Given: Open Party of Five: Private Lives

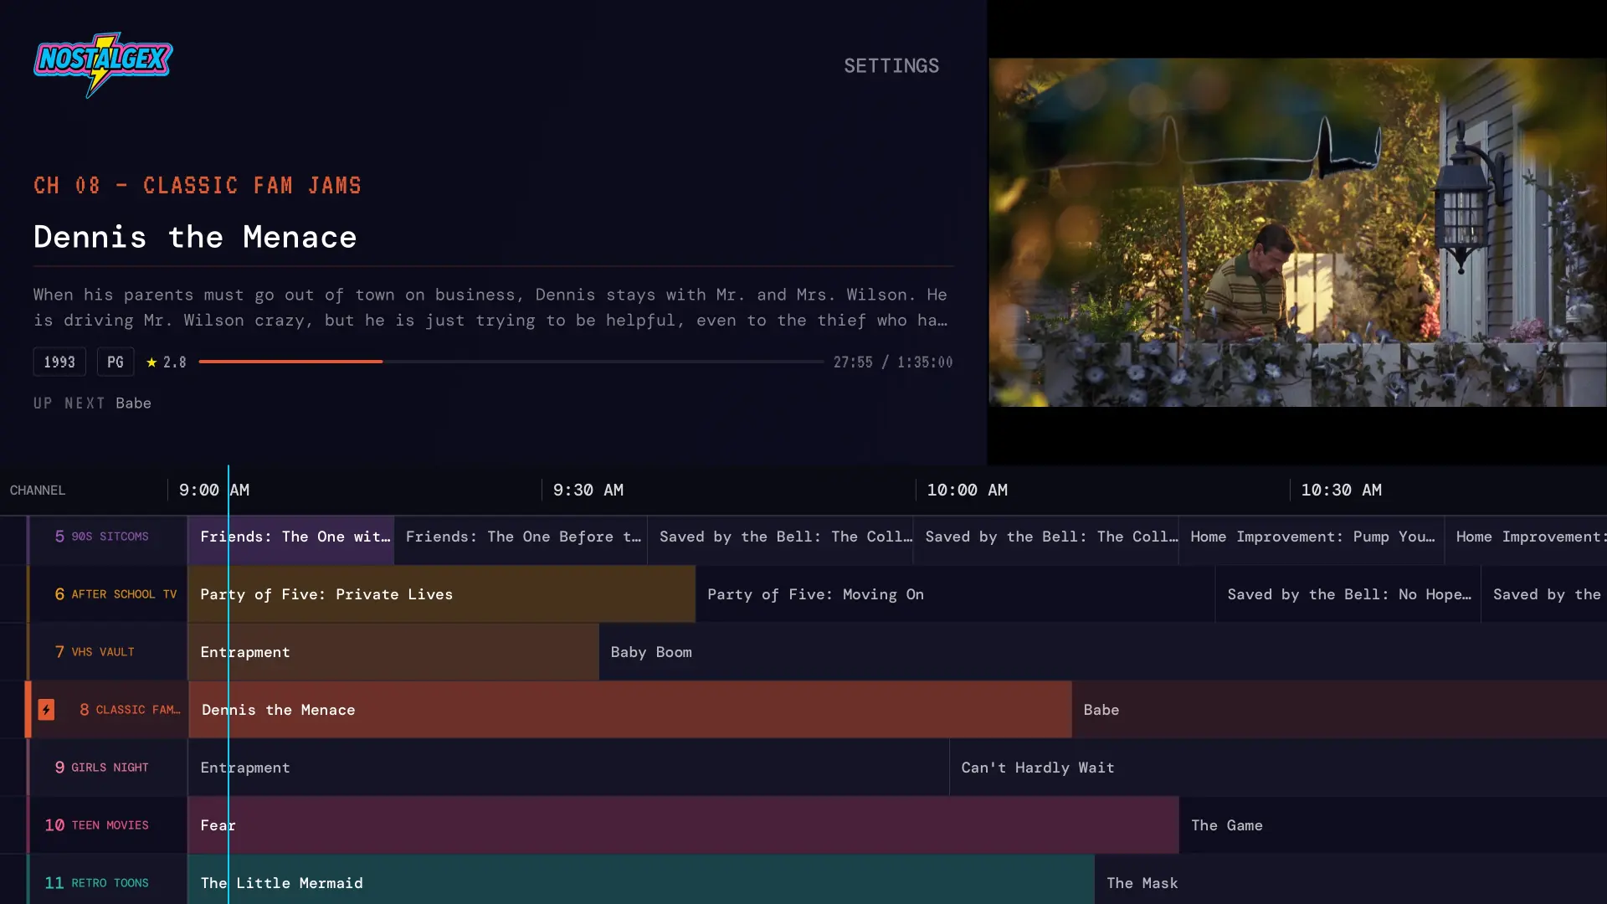Looking at the screenshot, I should tap(442, 594).
